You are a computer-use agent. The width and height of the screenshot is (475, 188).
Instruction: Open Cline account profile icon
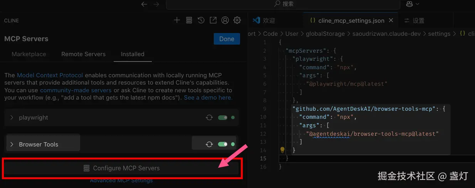pos(225,20)
